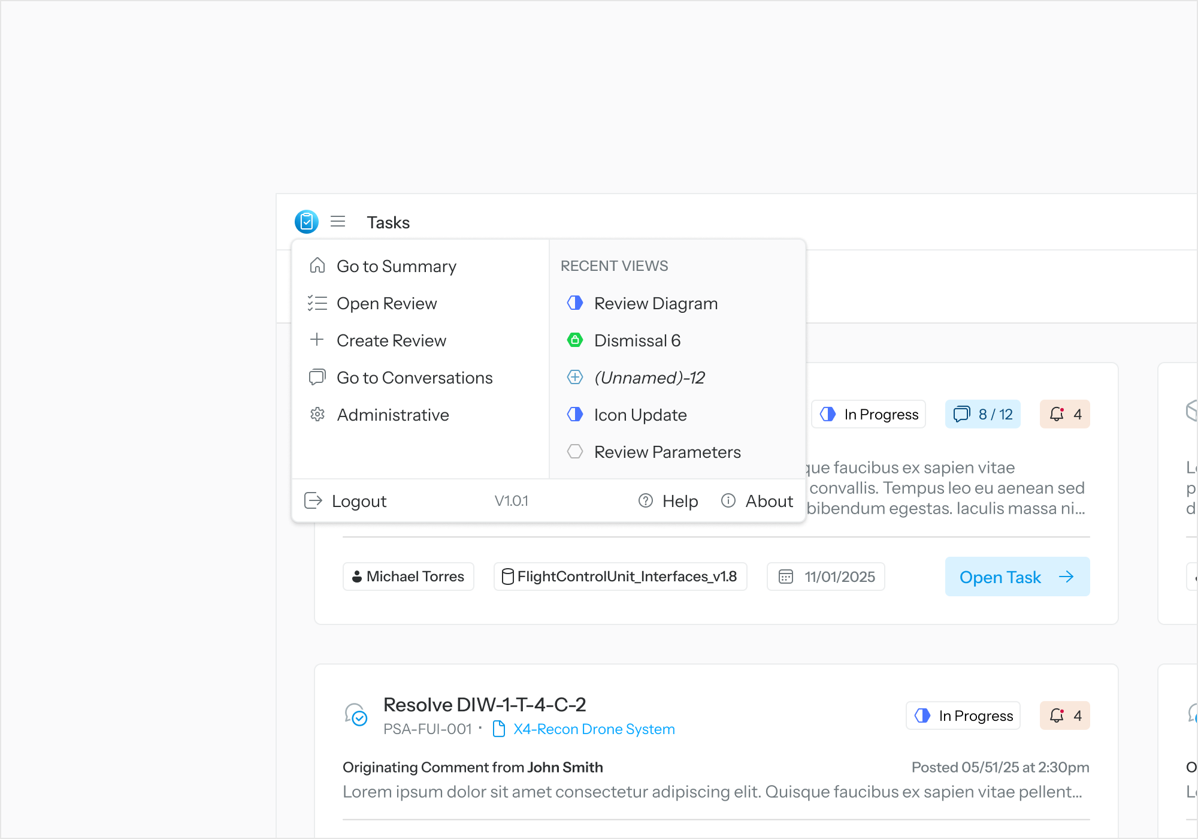Screen dimensions: 1198x839
Task: Open Review Diagram from recent views
Action: (655, 303)
